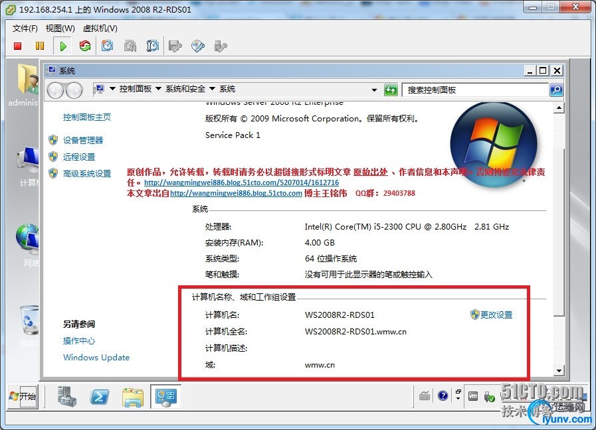Pause the virtual machine
Image resolution: width=596 pixels, height=430 pixels.
[x=39, y=46]
